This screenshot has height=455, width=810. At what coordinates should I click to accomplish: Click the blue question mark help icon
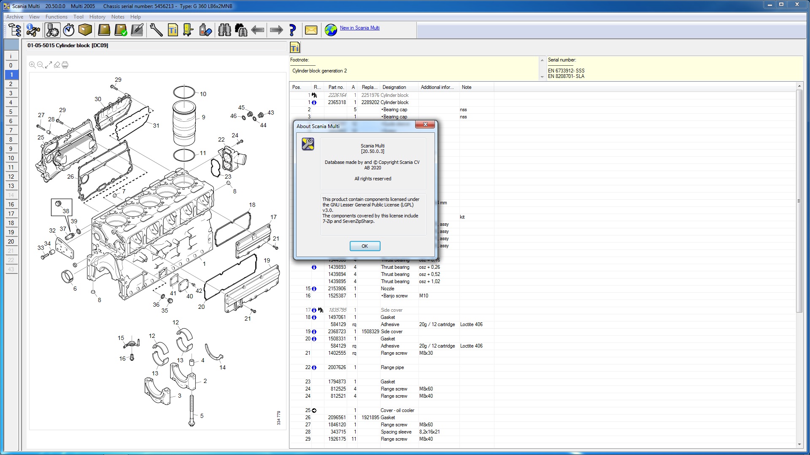pos(292,30)
